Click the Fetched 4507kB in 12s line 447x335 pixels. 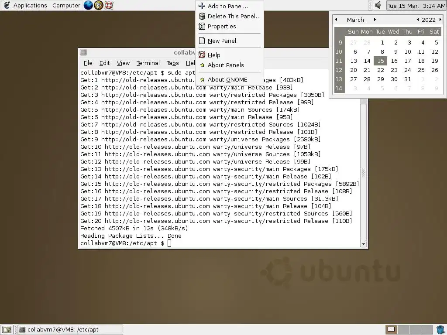pos(134,229)
